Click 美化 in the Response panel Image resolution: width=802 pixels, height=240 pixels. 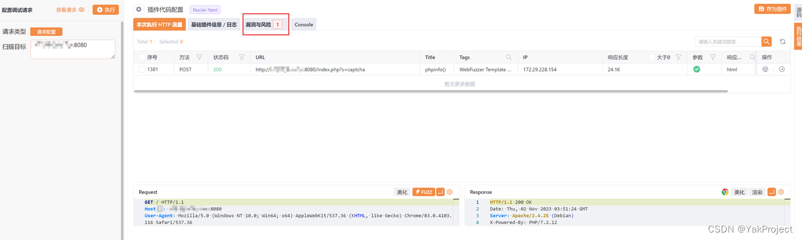point(739,192)
